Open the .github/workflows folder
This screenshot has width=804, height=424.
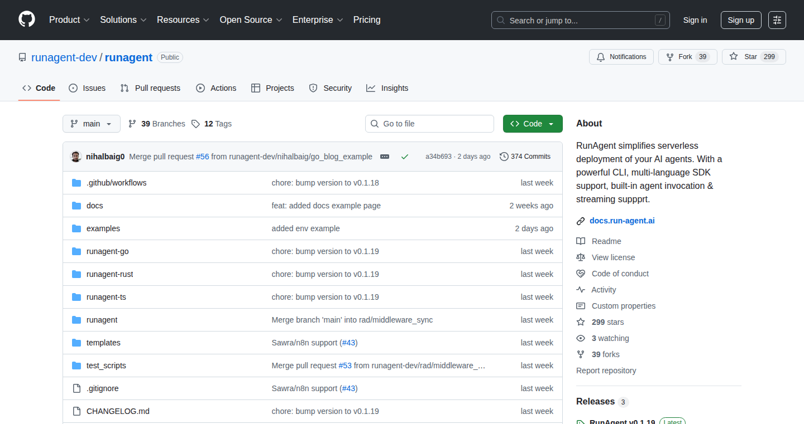point(117,183)
